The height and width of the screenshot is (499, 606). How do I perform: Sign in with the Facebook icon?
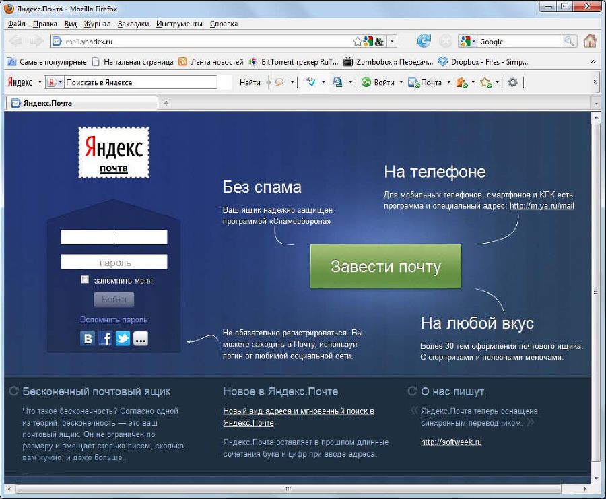(x=105, y=339)
